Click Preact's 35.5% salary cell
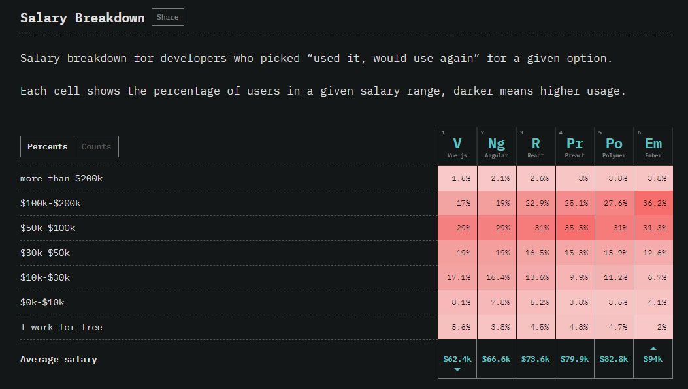Screen dimensions: 688x389 coord(574,228)
